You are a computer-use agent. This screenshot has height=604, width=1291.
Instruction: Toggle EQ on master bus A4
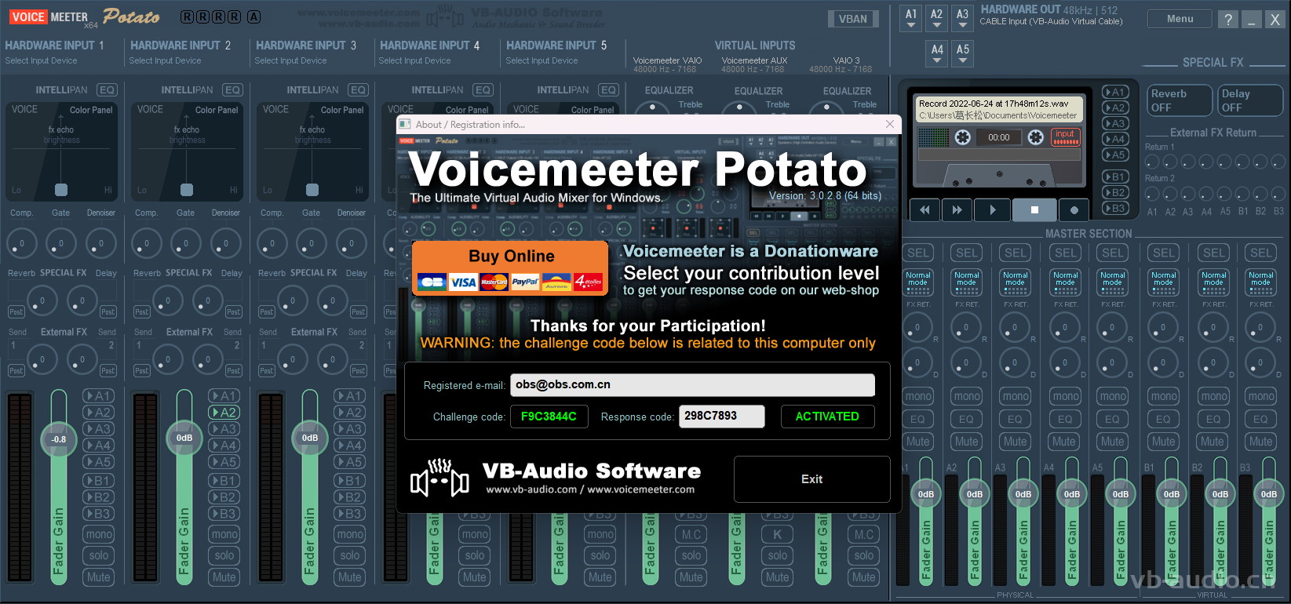click(x=1064, y=419)
